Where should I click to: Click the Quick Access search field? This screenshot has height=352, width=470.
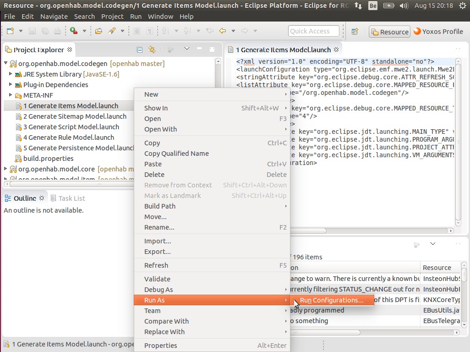coord(314,31)
